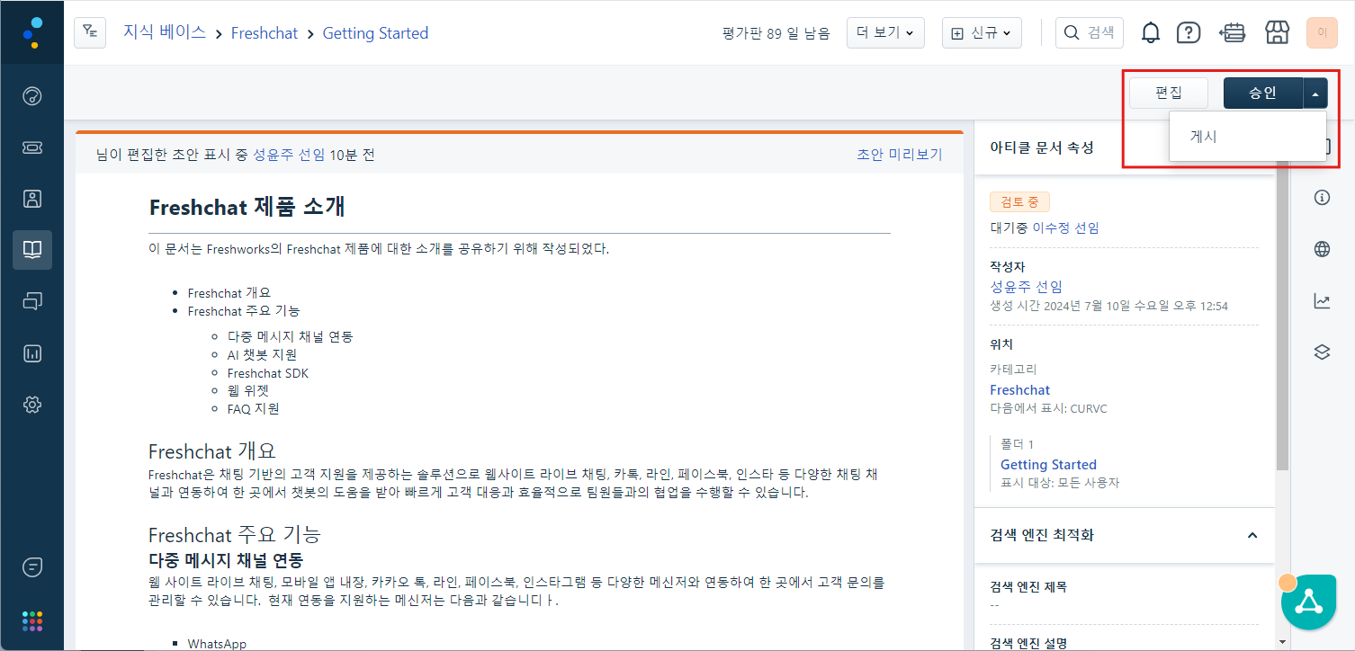Screen dimensions: 1355x651
Task: Click the 검색 엔진 제목 label
Action: [x=1028, y=587]
